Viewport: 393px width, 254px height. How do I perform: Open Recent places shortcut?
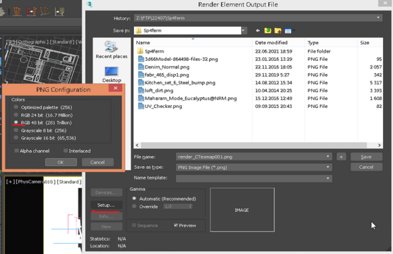[111, 49]
